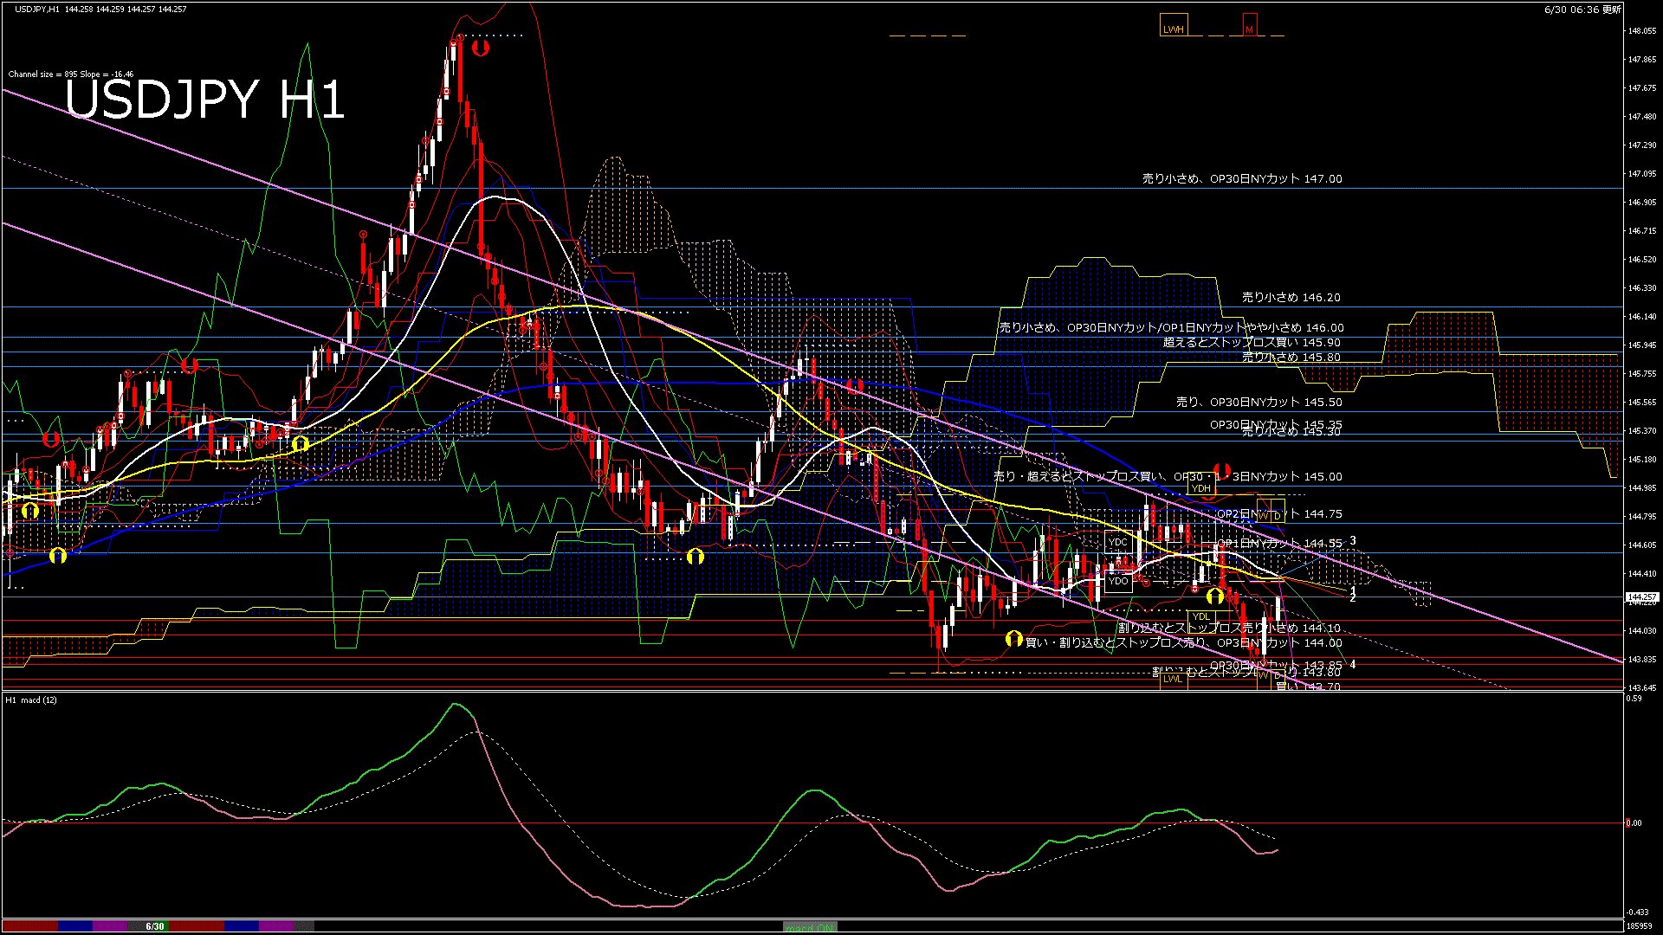Image resolution: width=1663 pixels, height=935 pixels.
Task: Click the -0.433 MACD scale value
Action: 1637,912
